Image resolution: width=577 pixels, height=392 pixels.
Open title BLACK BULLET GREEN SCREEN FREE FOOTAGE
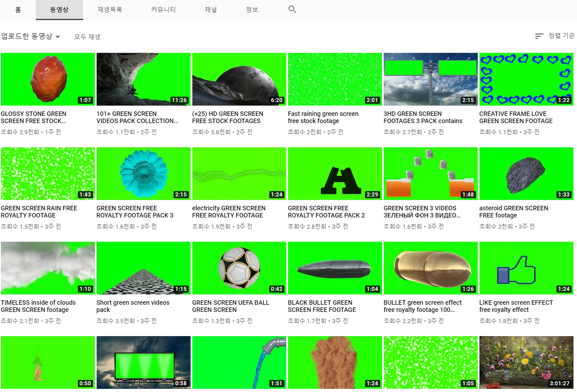point(322,306)
